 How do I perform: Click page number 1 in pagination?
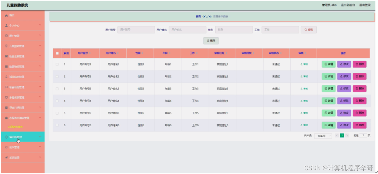pyautogui.click(x=342, y=135)
